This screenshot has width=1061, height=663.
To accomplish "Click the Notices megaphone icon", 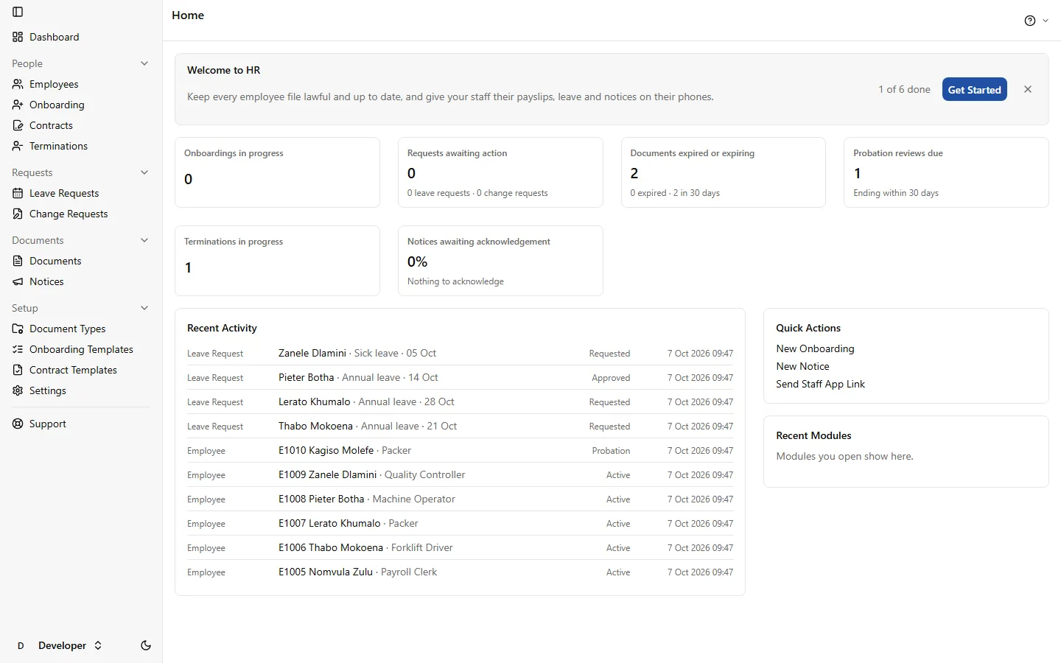I will (x=18, y=281).
